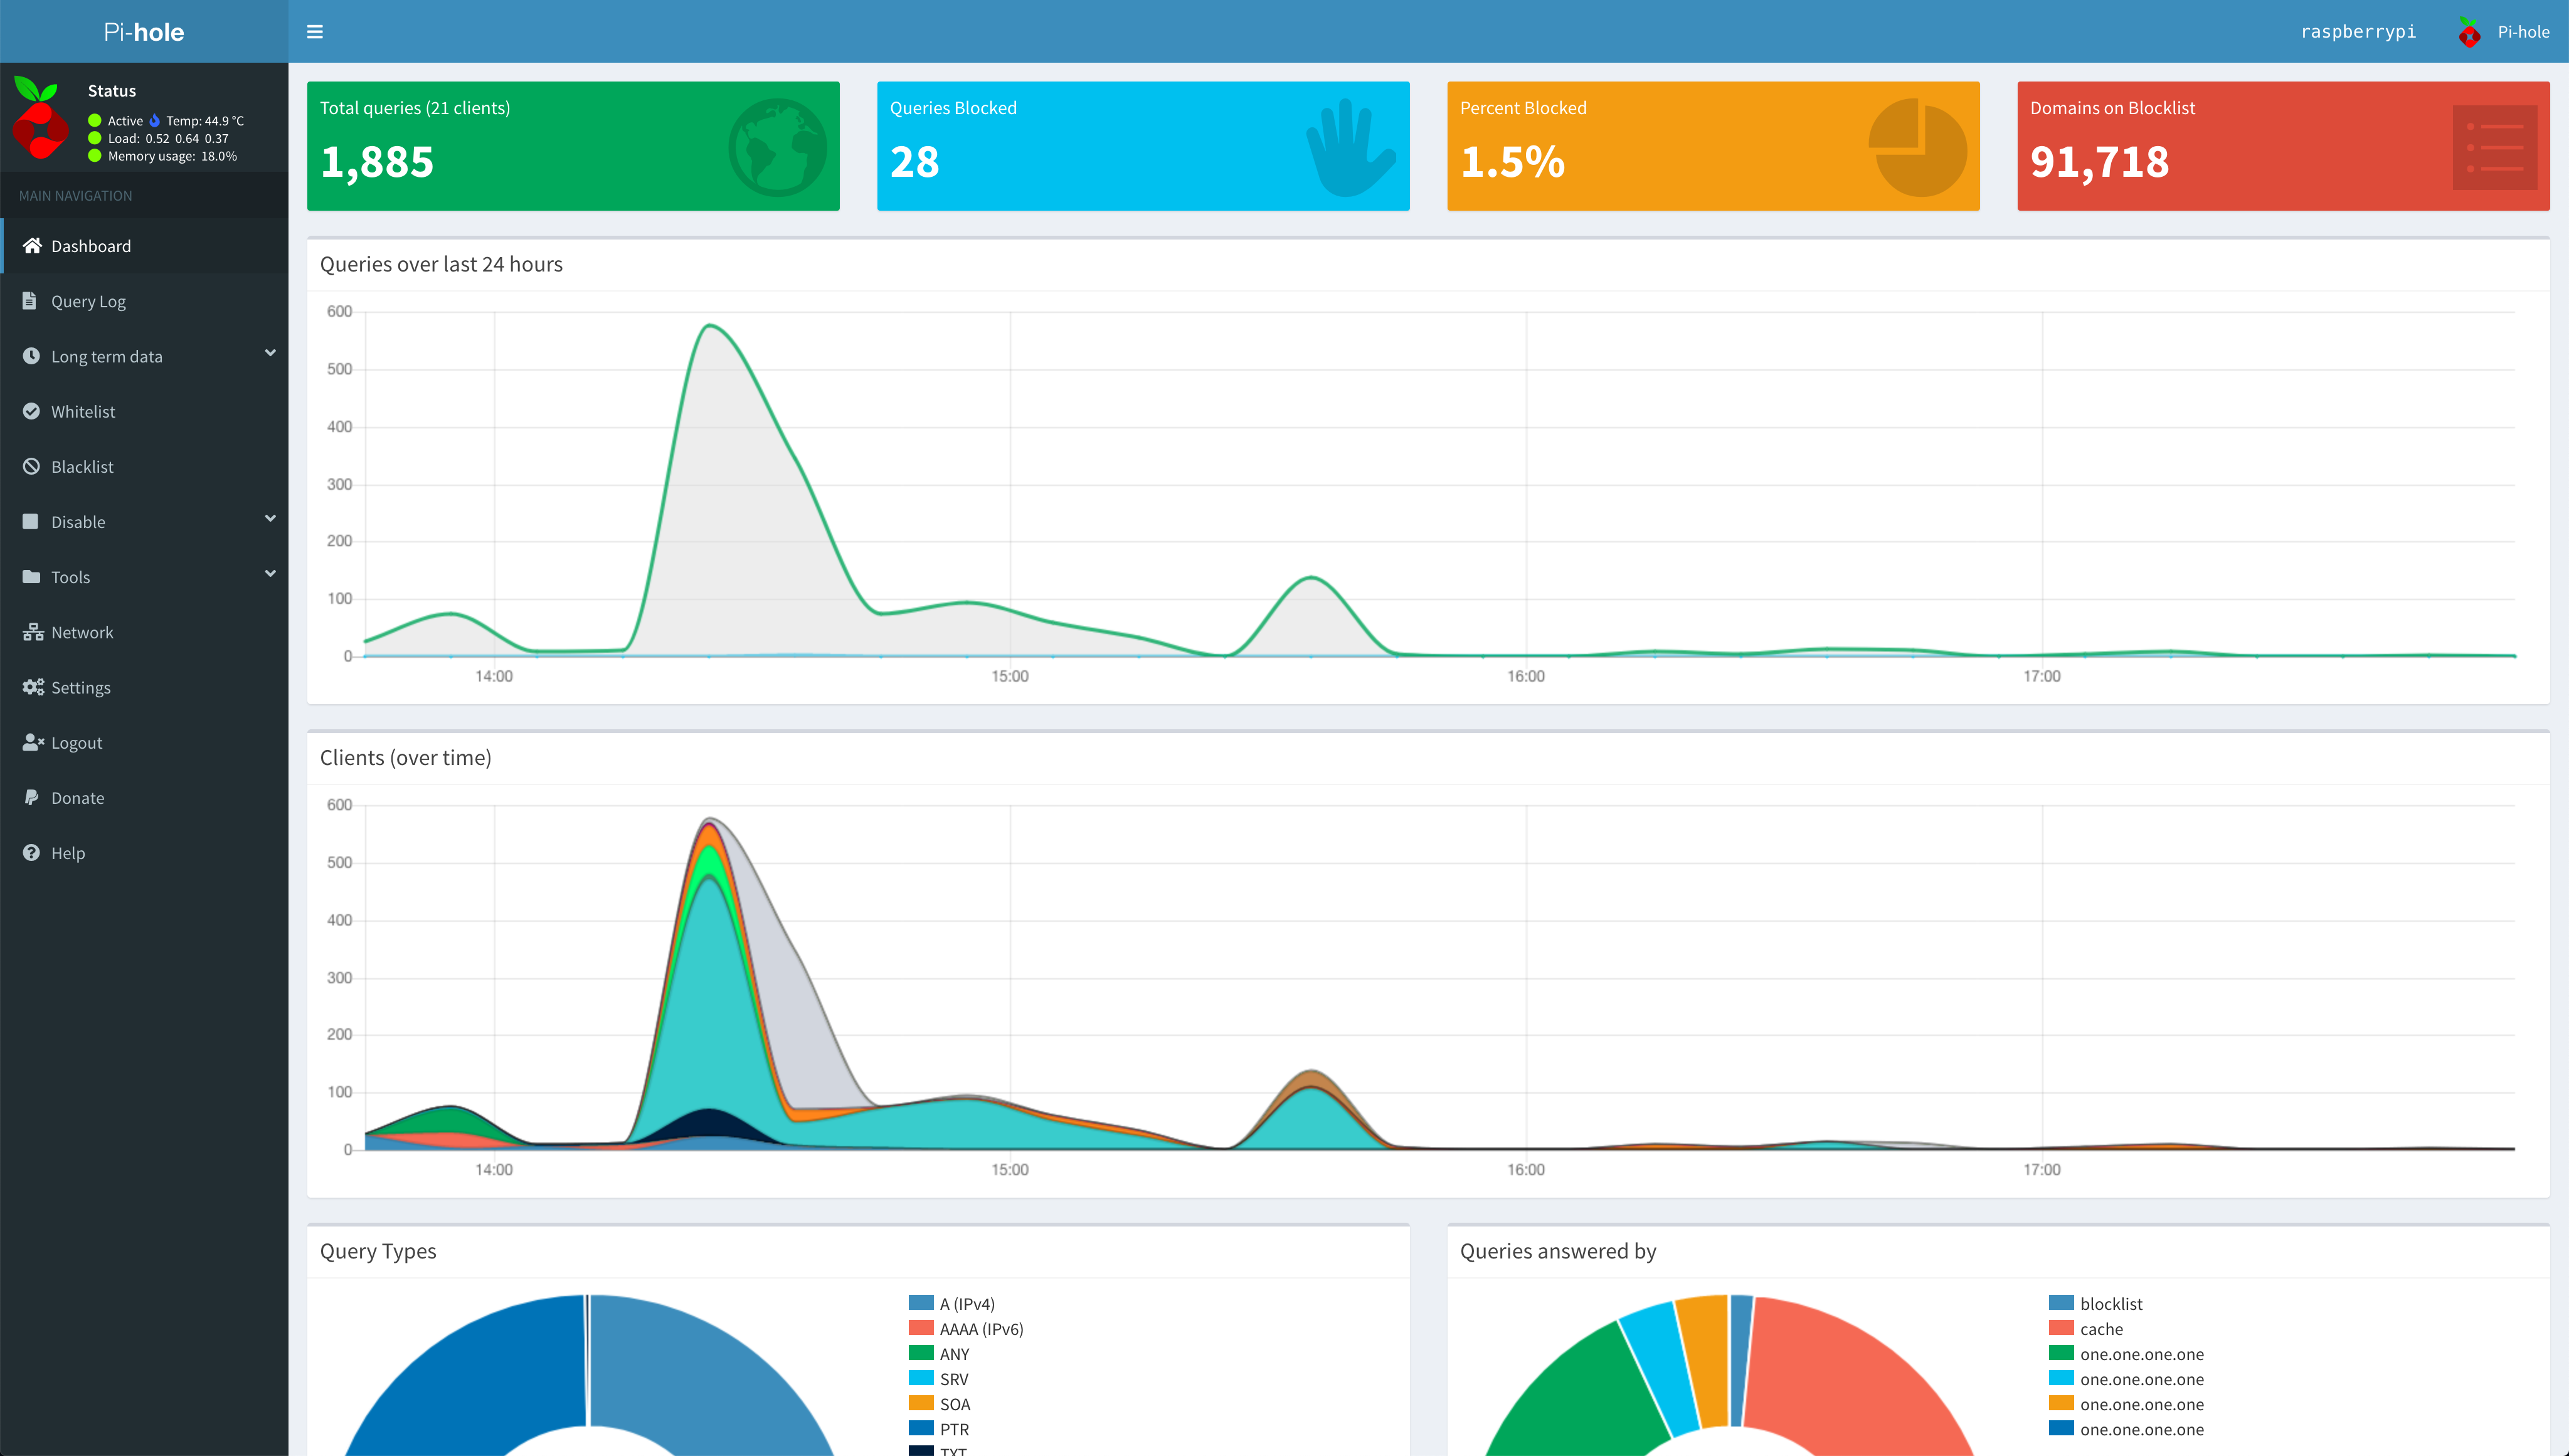
Task: Toggle blocklist legend entry in Queries answered by
Action: 2095,1303
